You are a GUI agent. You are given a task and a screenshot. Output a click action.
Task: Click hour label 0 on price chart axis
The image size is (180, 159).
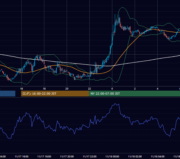point(112,89)
